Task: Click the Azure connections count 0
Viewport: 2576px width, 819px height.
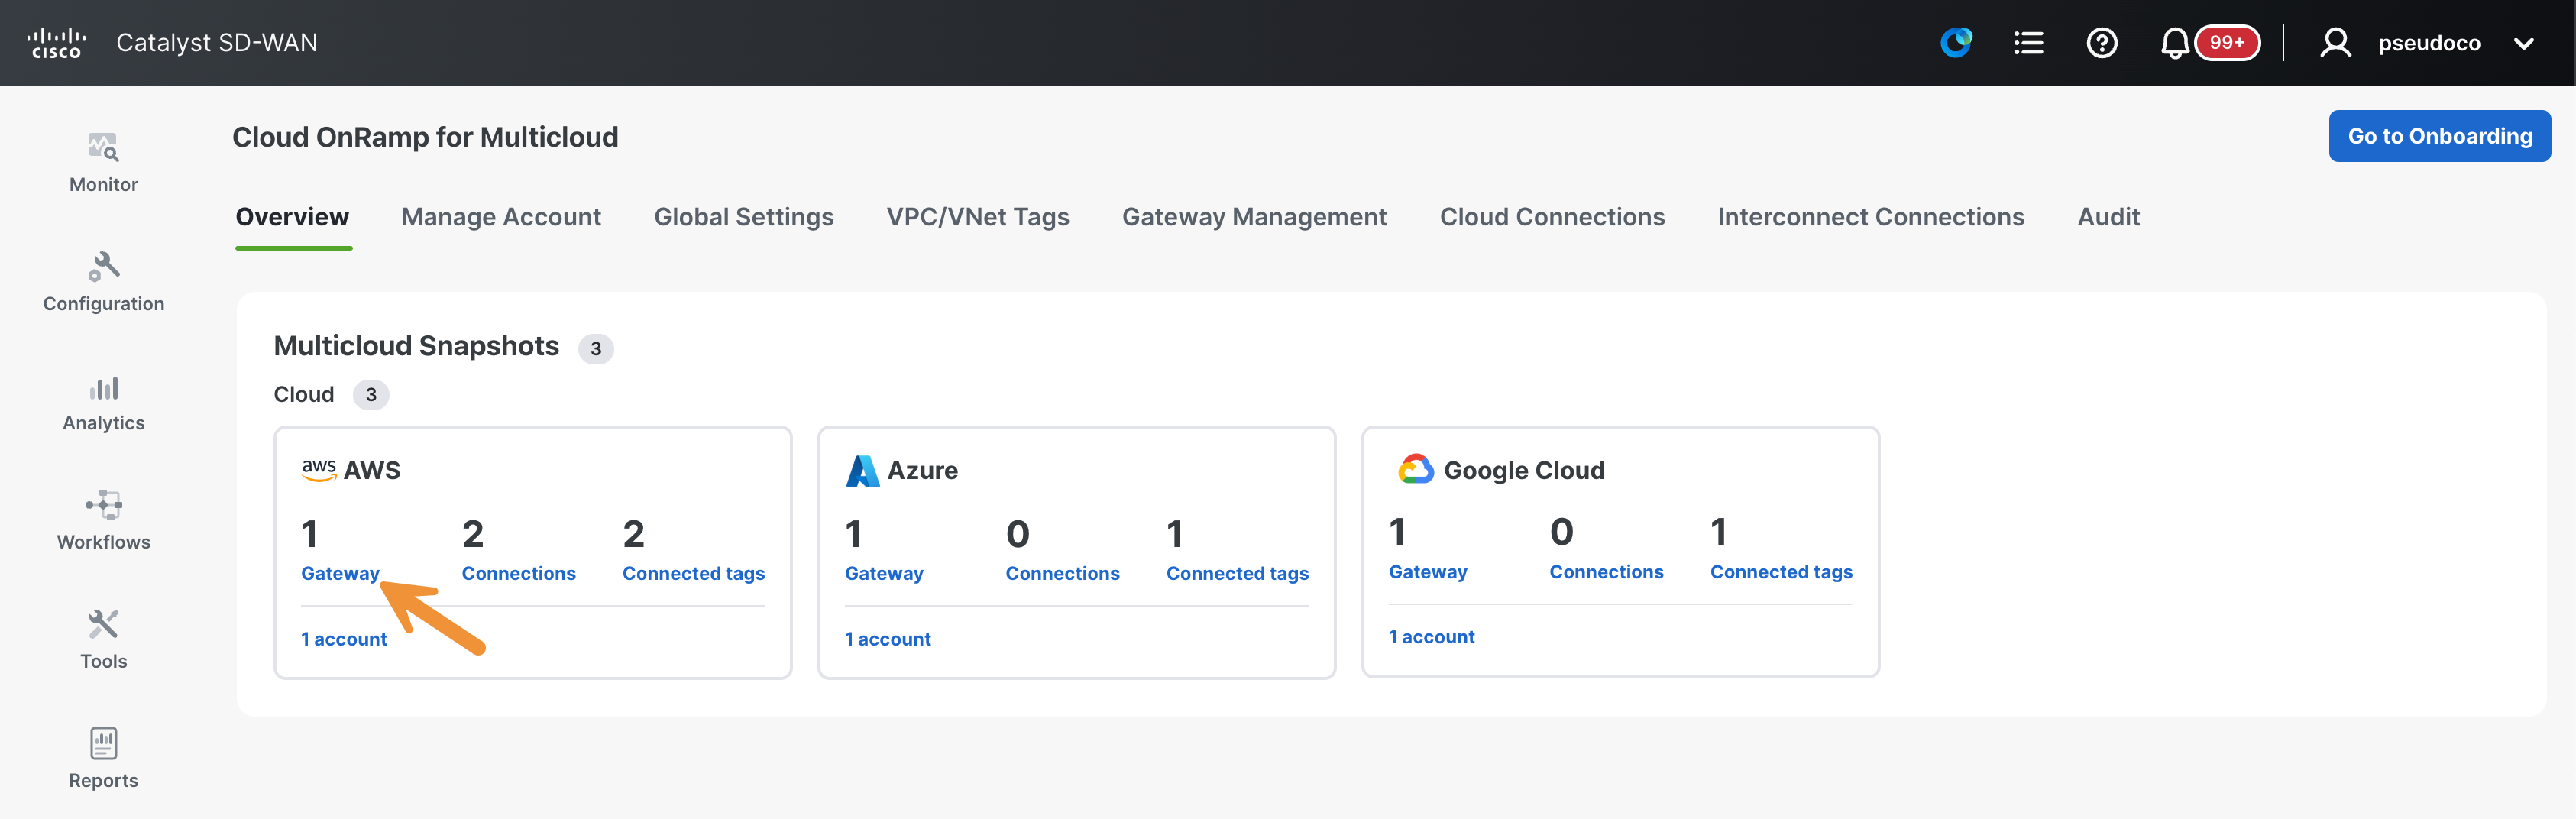Action: point(1018,534)
